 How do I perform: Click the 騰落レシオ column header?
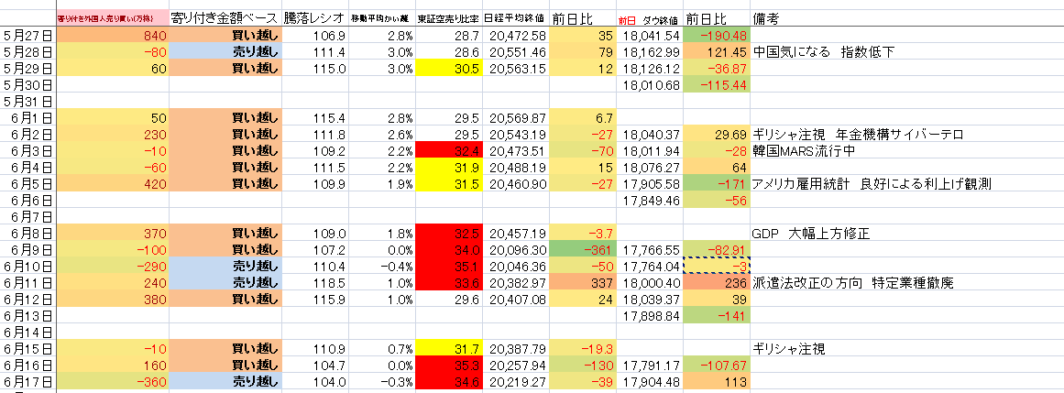click(x=314, y=18)
